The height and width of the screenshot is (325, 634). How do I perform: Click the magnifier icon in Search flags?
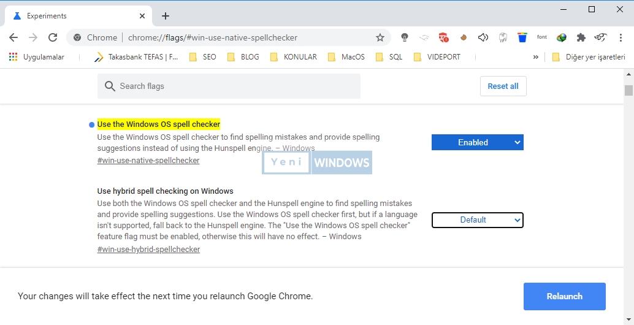pos(110,86)
